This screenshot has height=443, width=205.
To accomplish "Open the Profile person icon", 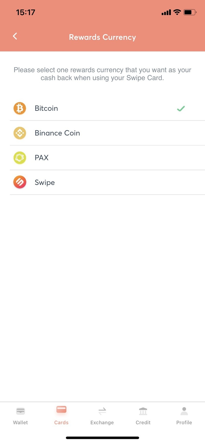I will pyautogui.click(x=184, y=411).
